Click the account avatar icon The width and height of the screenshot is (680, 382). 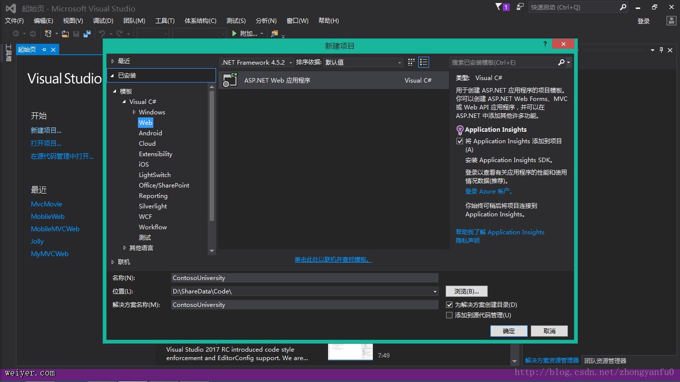[671, 21]
